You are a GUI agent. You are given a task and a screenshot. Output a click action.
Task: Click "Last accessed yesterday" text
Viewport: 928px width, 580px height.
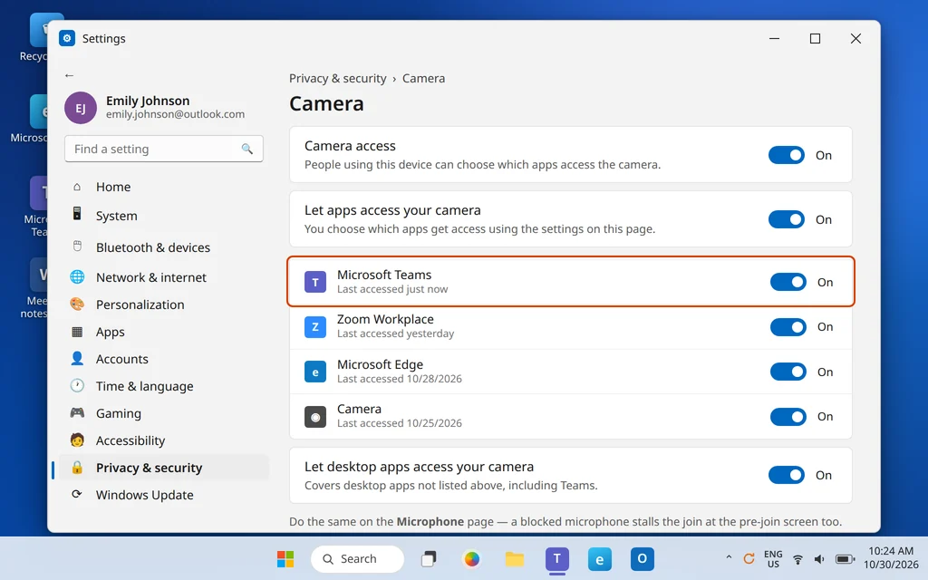(395, 333)
